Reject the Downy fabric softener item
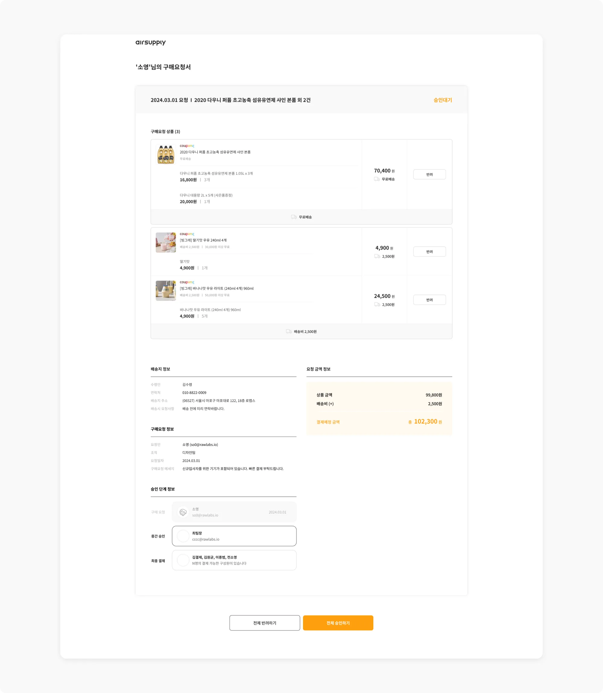Screen dimensions: 603x693 429,174
